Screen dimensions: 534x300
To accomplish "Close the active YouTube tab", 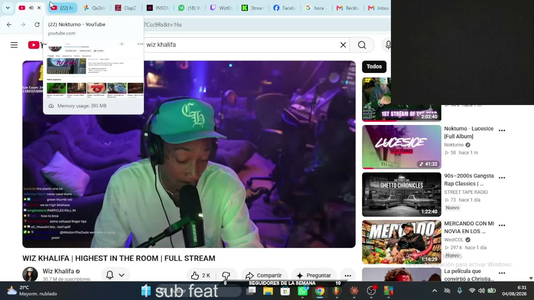I will click(x=39, y=8).
